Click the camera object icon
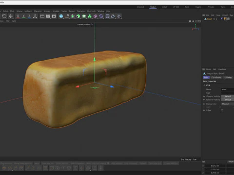234x175 pixels. [113, 16]
